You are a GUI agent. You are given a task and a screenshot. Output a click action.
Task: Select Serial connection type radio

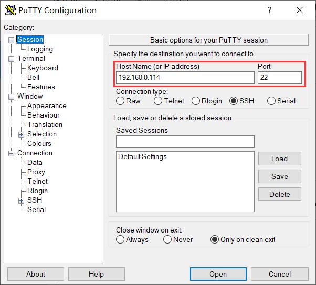[271, 101]
